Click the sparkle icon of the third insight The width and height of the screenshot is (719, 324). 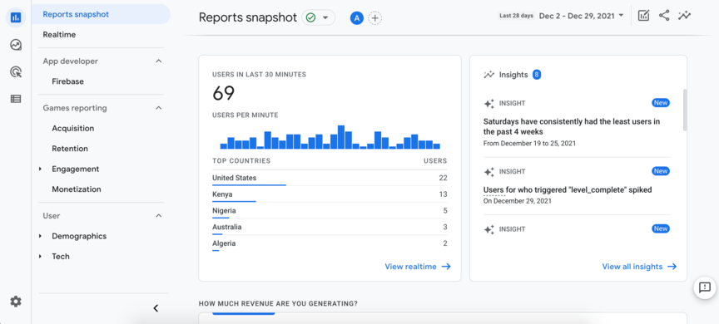488,230
